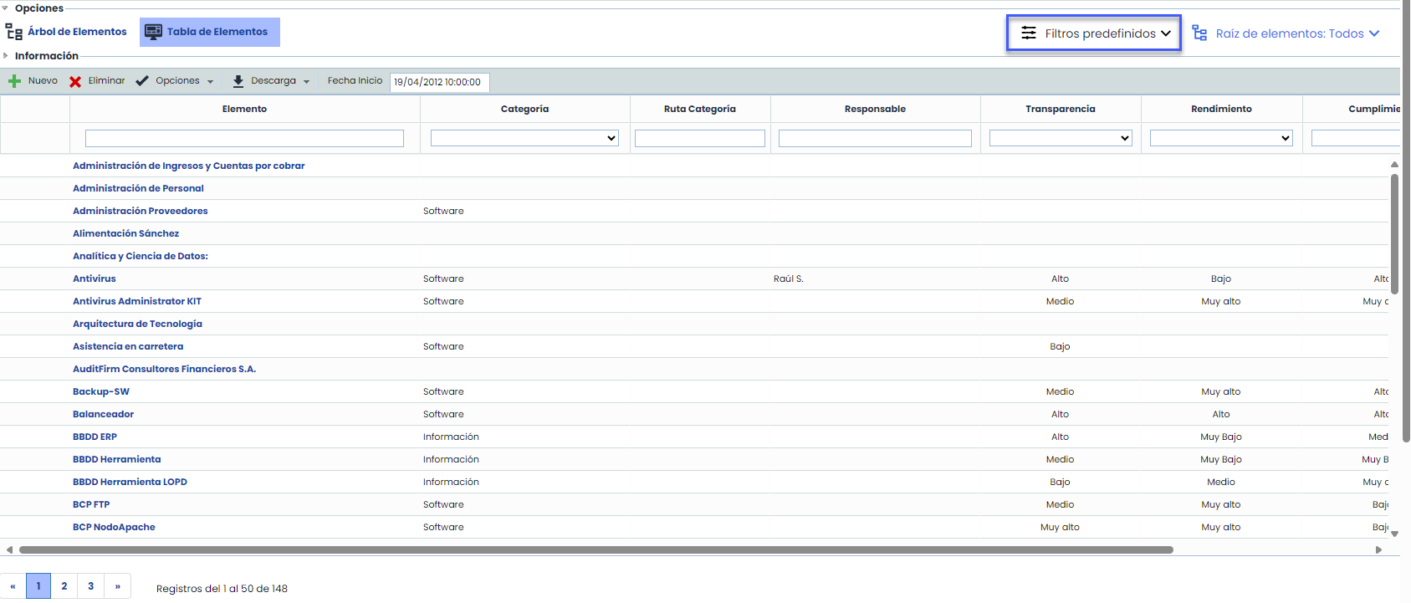The image size is (1411, 603).
Task: Click the green plus Nuevo icon
Action: [14, 81]
